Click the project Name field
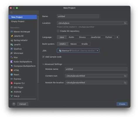 [78, 16]
